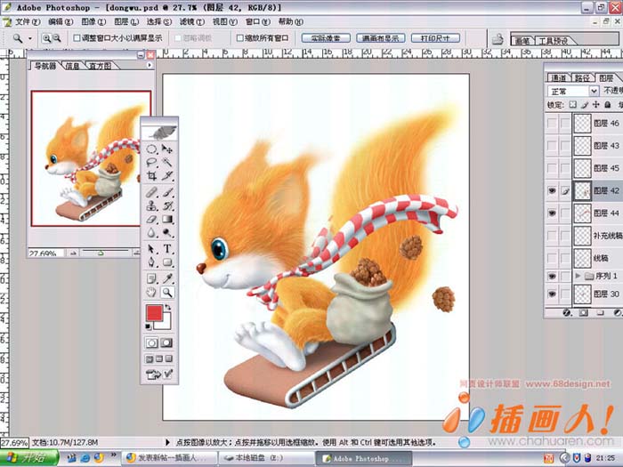Switch to standard editing mode

[152, 342]
